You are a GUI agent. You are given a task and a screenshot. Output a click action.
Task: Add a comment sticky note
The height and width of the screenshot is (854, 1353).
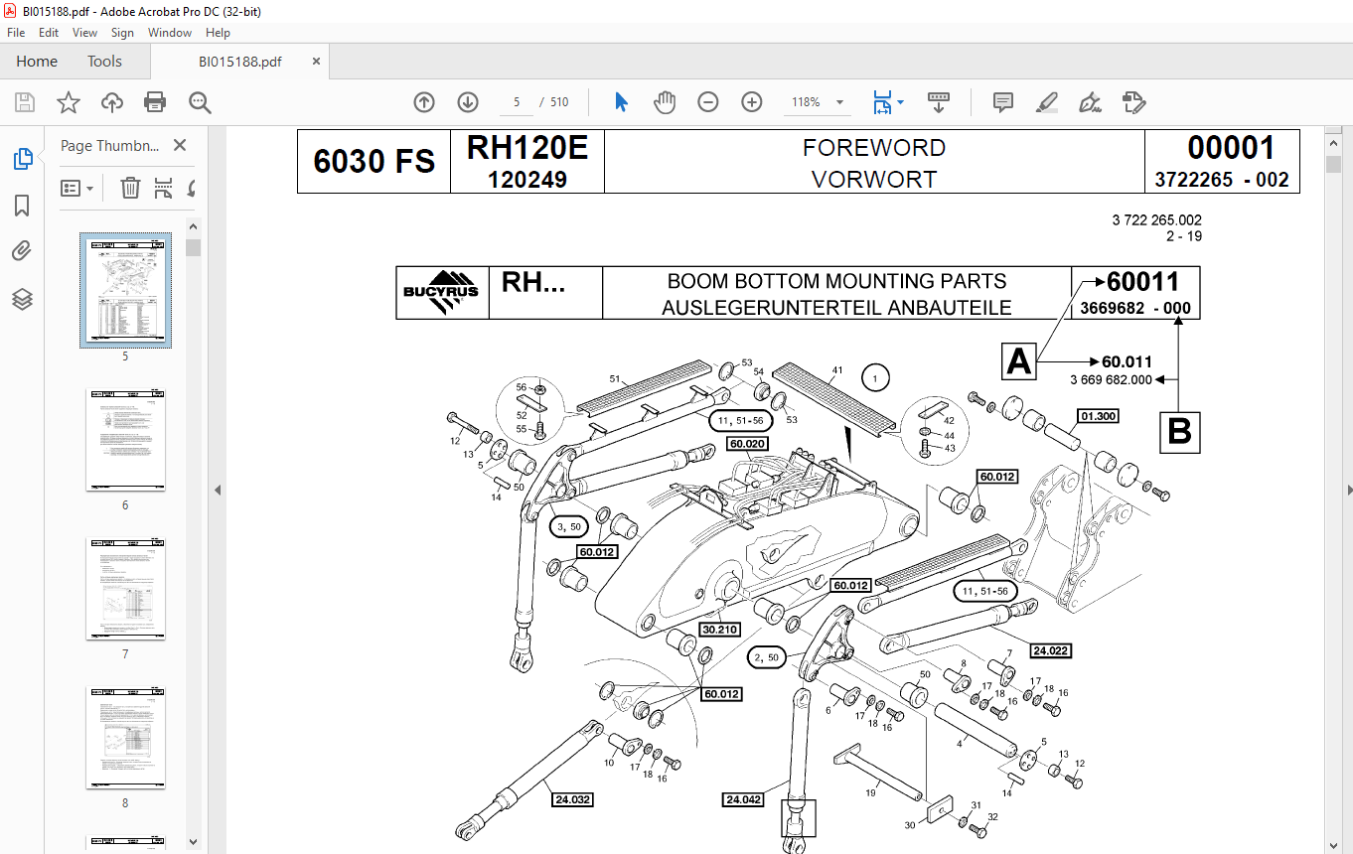pos(1003,102)
